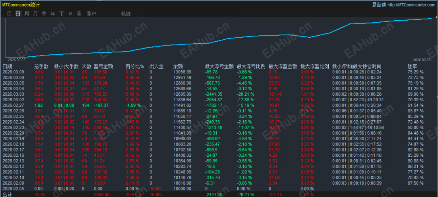The width and height of the screenshot is (438, 197).
Task: Switch to the 综 summary tab
Action: (9, 13)
